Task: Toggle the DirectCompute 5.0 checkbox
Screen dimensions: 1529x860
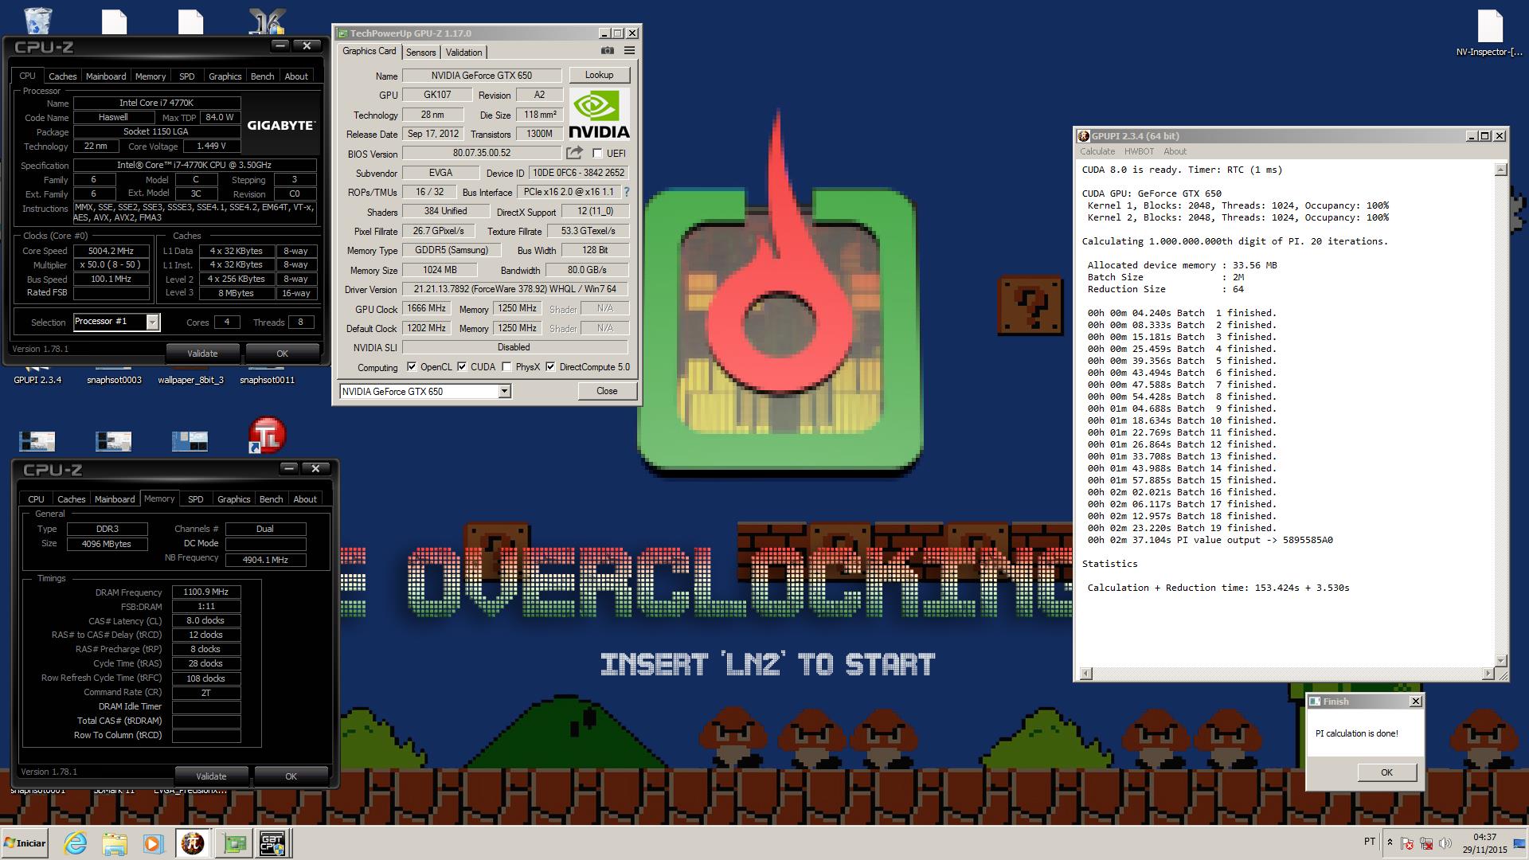Action: (x=550, y=367)
